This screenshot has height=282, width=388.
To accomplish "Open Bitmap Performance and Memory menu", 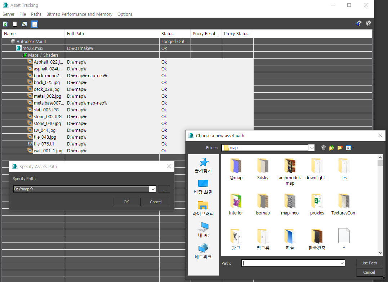I will pos(79,14).
